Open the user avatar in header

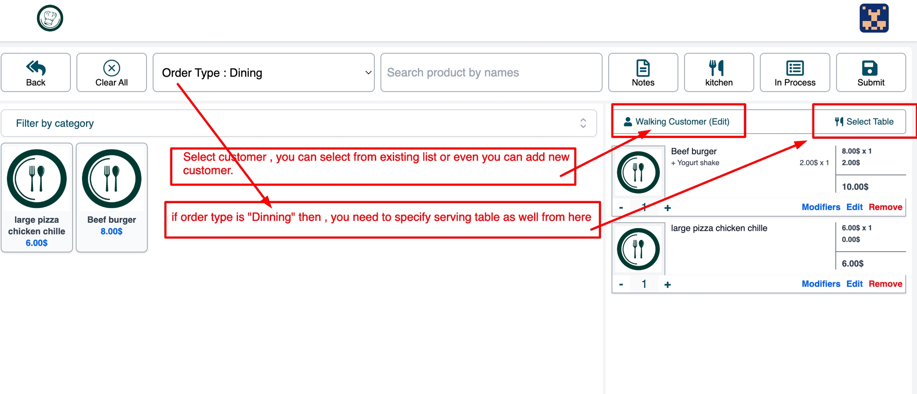874,18
